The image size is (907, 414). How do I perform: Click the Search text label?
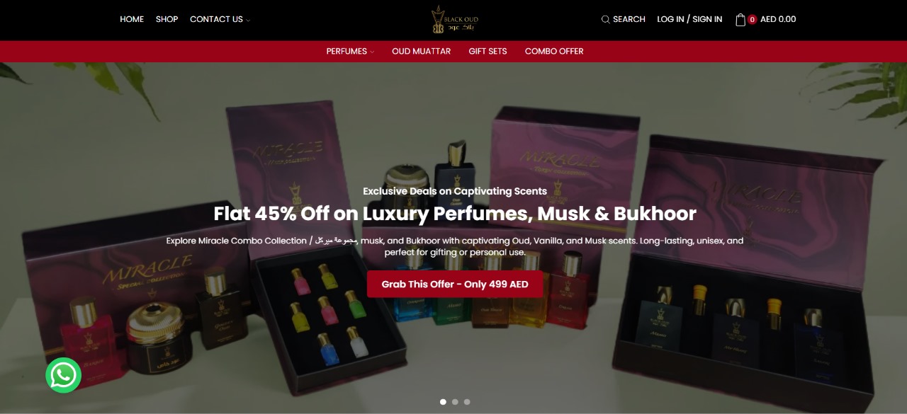coord(629,19)
